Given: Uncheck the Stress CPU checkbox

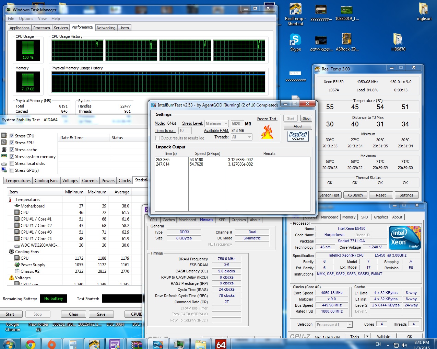Looking at the screenshot, I should pyautogui.click(x=12, y=136).
